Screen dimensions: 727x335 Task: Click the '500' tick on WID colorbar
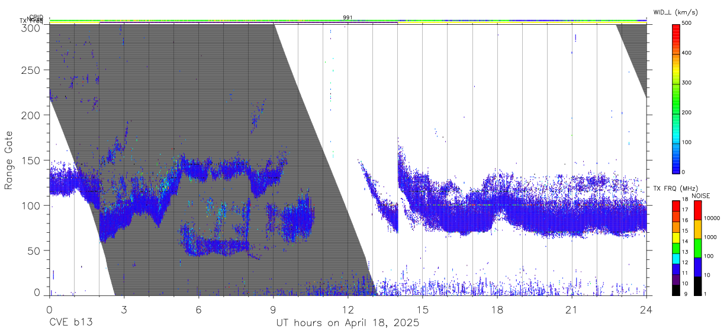click(687, 24)
